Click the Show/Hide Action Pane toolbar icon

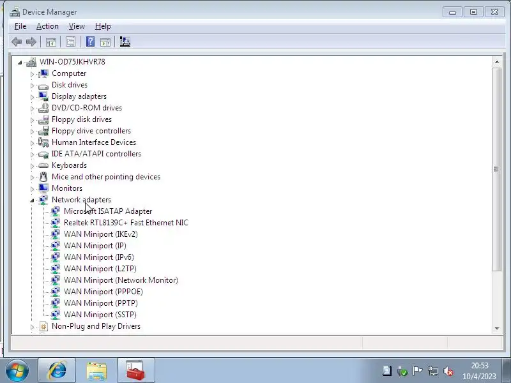[105, 41]
